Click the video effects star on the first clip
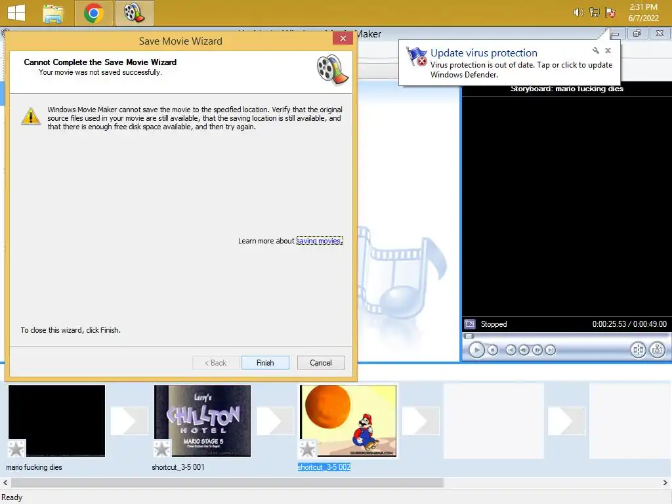 (16, 449)
